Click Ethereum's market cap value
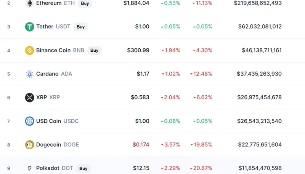 coord(258,3)
